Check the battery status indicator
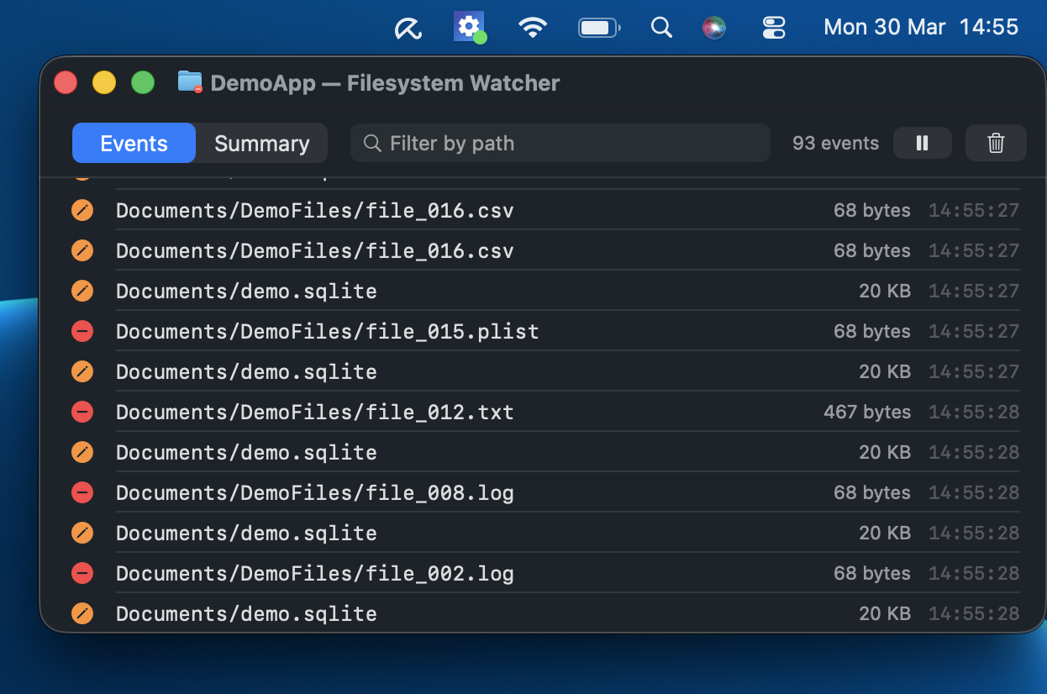Screen dimensions: 1047x694 pyautogui.click(x=598, y=27)
